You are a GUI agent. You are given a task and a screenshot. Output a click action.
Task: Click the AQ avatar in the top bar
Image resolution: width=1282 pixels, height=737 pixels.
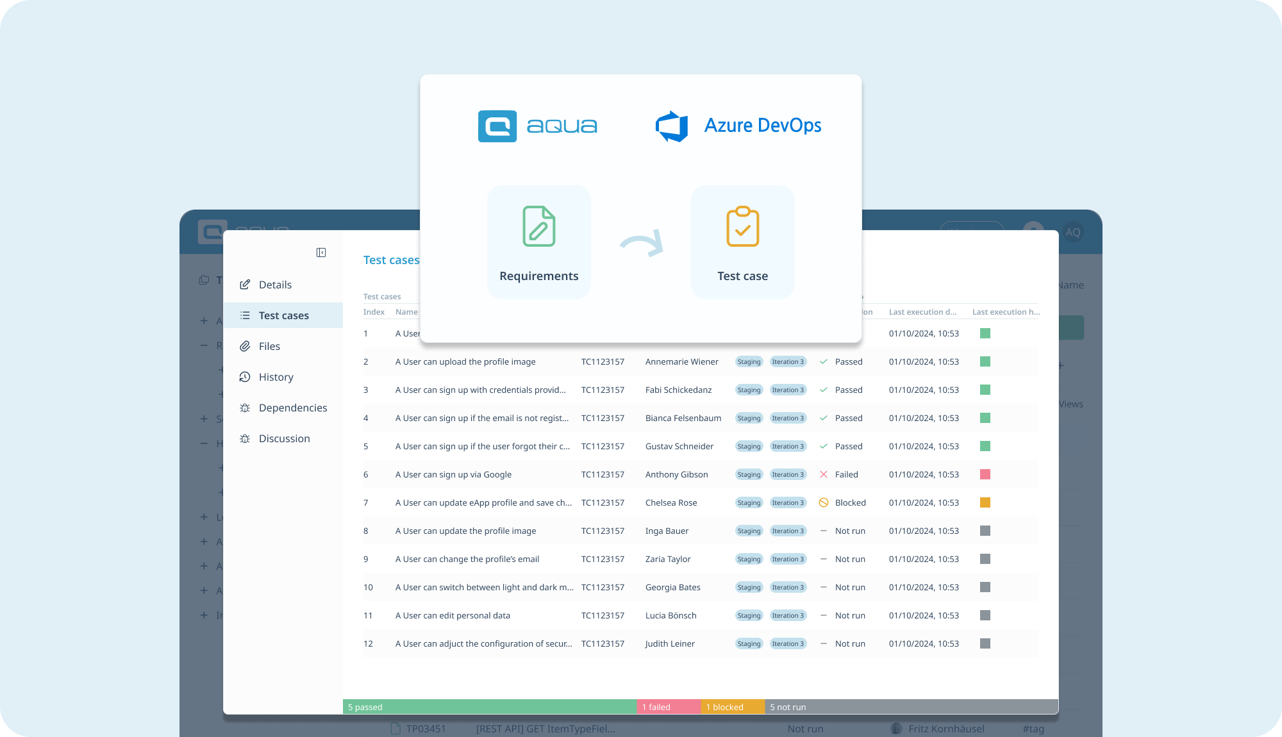(1072, 232)
